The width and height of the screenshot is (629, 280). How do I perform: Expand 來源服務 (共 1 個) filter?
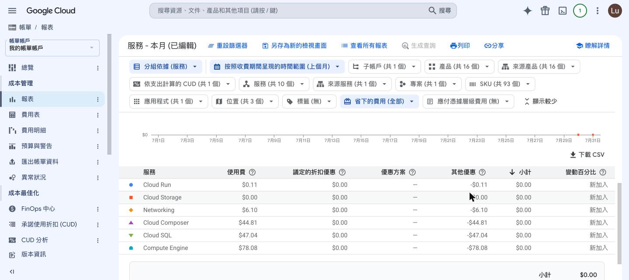coord(352,84)
